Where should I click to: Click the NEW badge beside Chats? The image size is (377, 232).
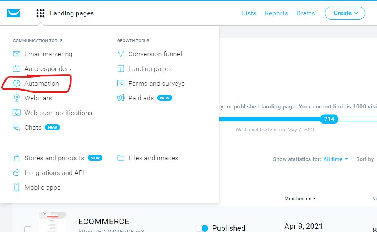click(52, 127)
